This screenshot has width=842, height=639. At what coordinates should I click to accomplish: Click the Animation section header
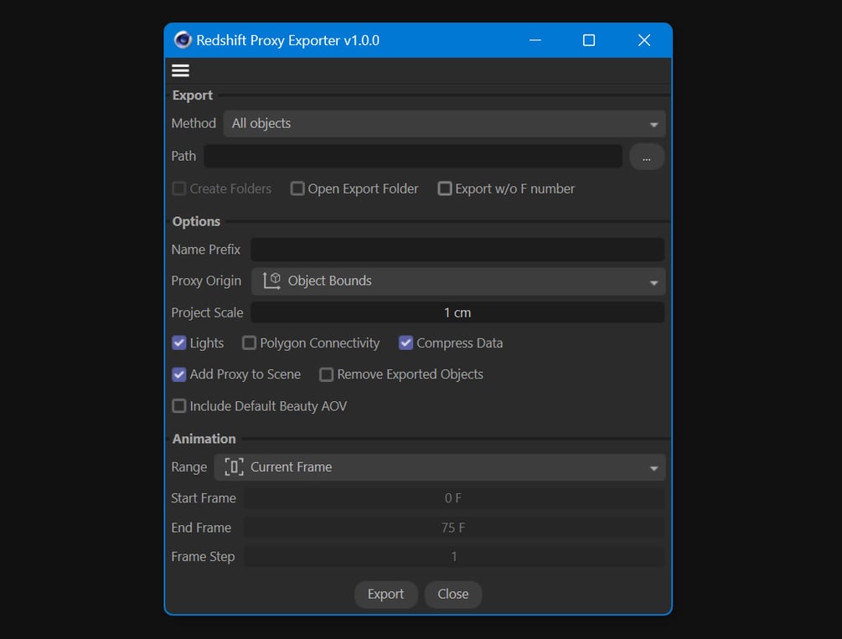click(x=204, y=439)
